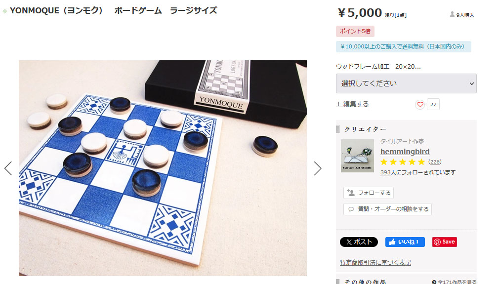This screenshot has height=284, width=498.
Task: Click the 27 favorites count box
Action: click(x=433, y=105)
